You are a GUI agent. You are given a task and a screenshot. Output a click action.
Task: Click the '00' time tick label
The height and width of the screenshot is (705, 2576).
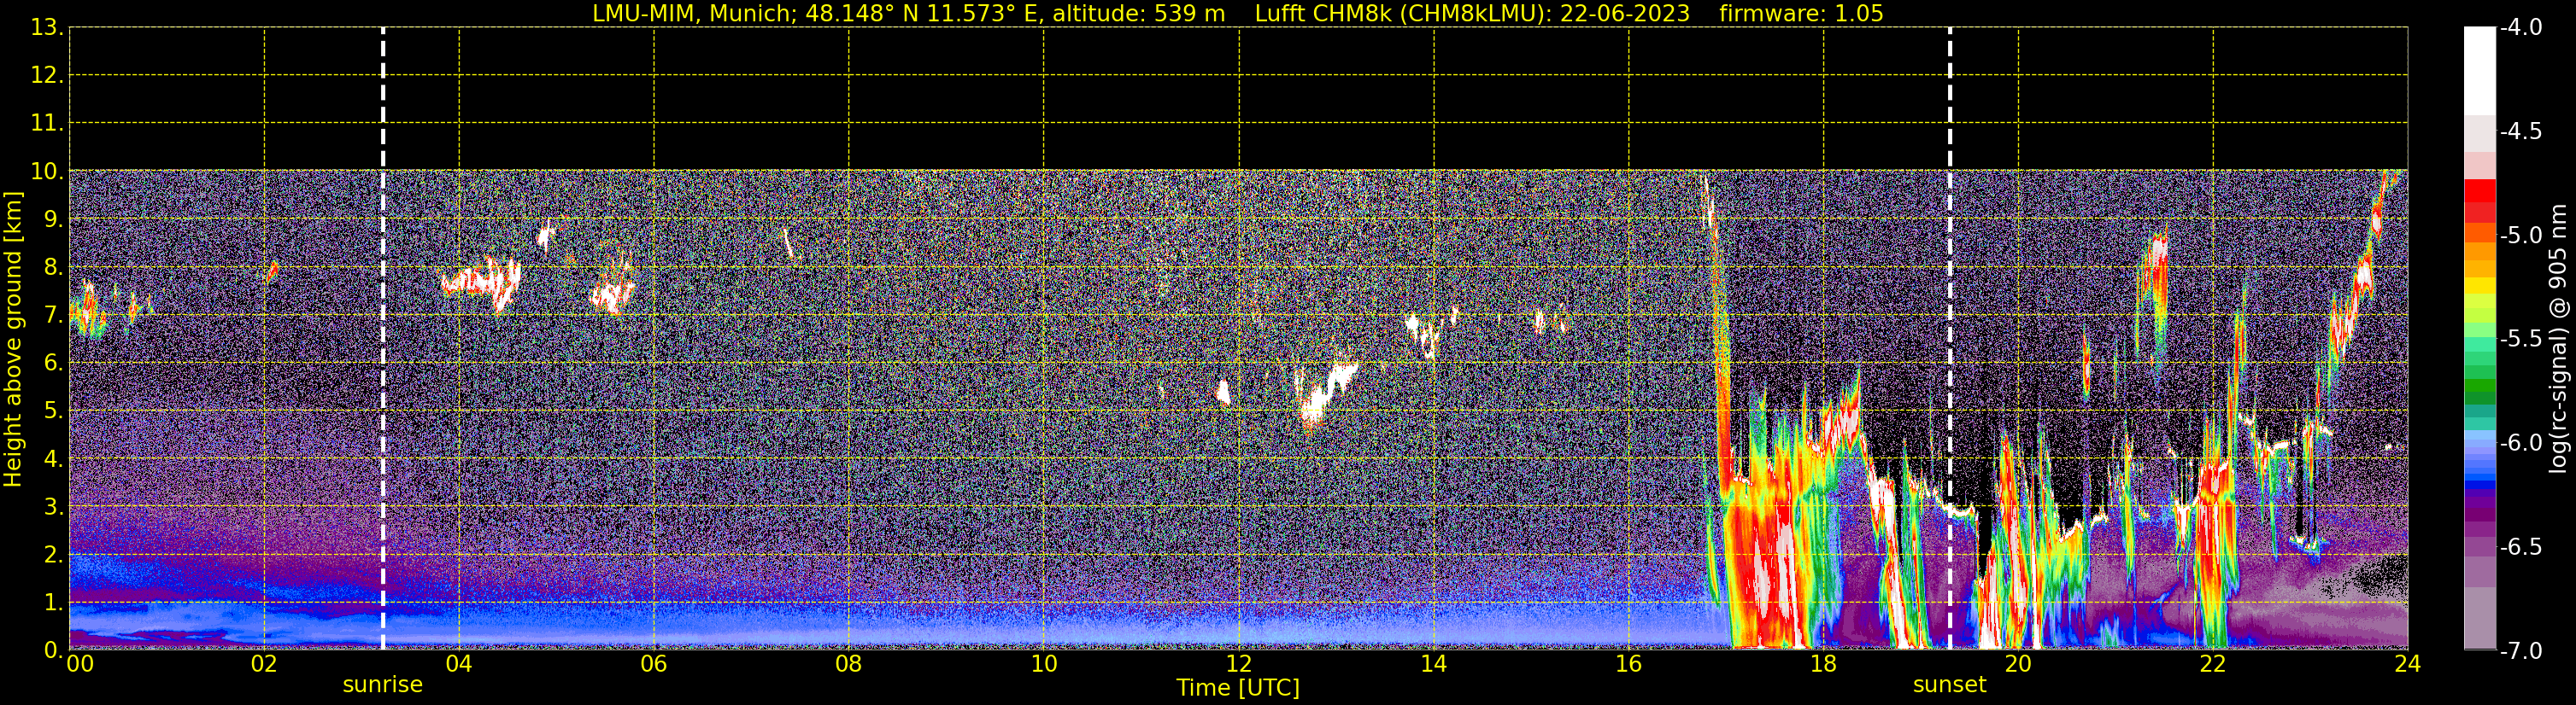click(x=80, y=664)
